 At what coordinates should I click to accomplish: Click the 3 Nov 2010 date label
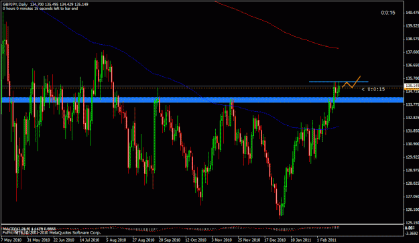(x=222, y=240)
